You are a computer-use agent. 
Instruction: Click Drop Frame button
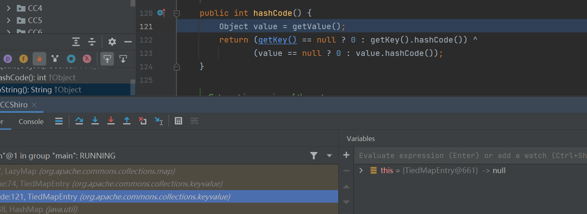click(143, 121)
